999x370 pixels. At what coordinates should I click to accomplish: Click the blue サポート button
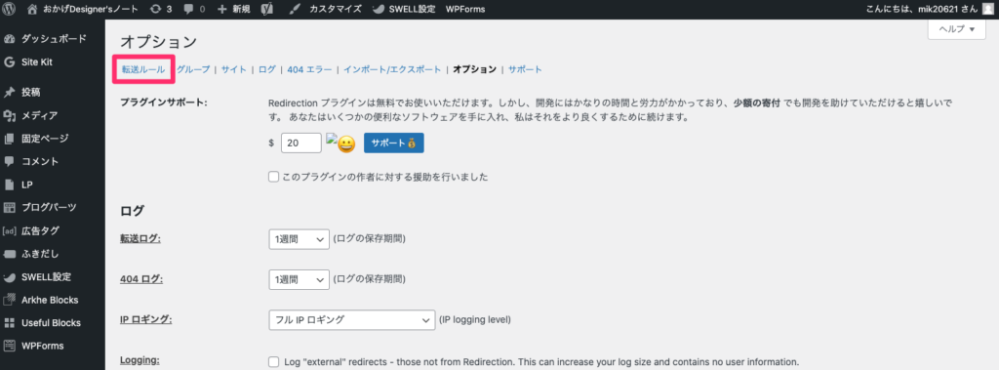[x=394, y=143]
